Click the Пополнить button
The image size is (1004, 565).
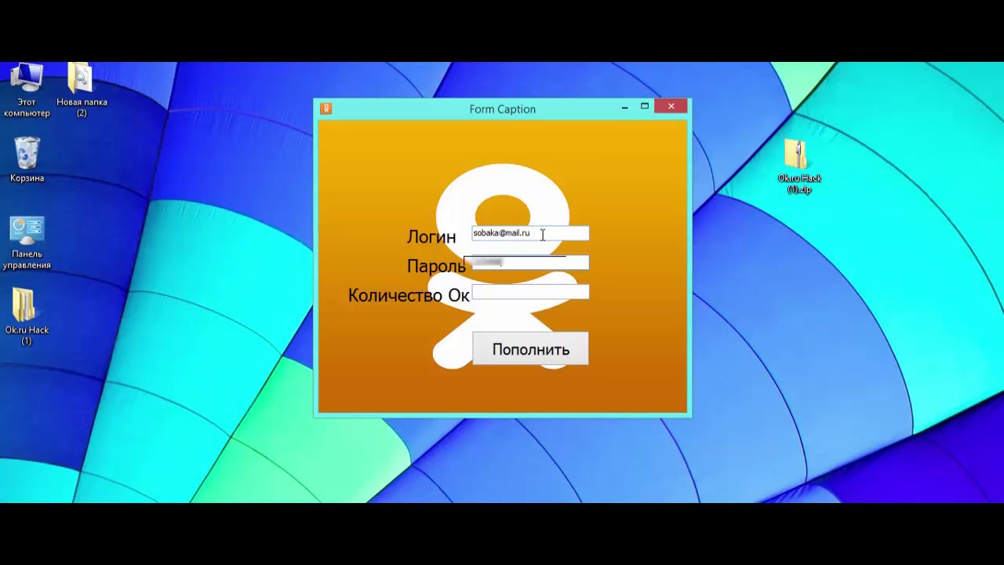530,349
